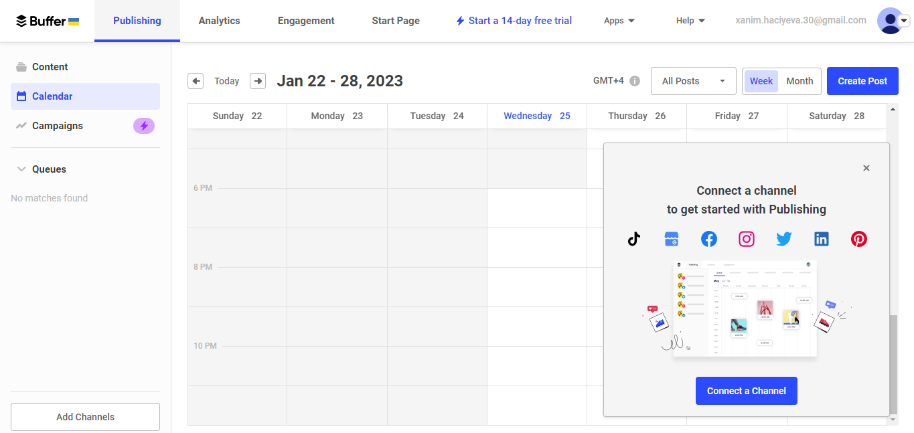Viewport: 914px width, 433px height.
Task: Close the Connect a channel popup
Action: (866, 168)
